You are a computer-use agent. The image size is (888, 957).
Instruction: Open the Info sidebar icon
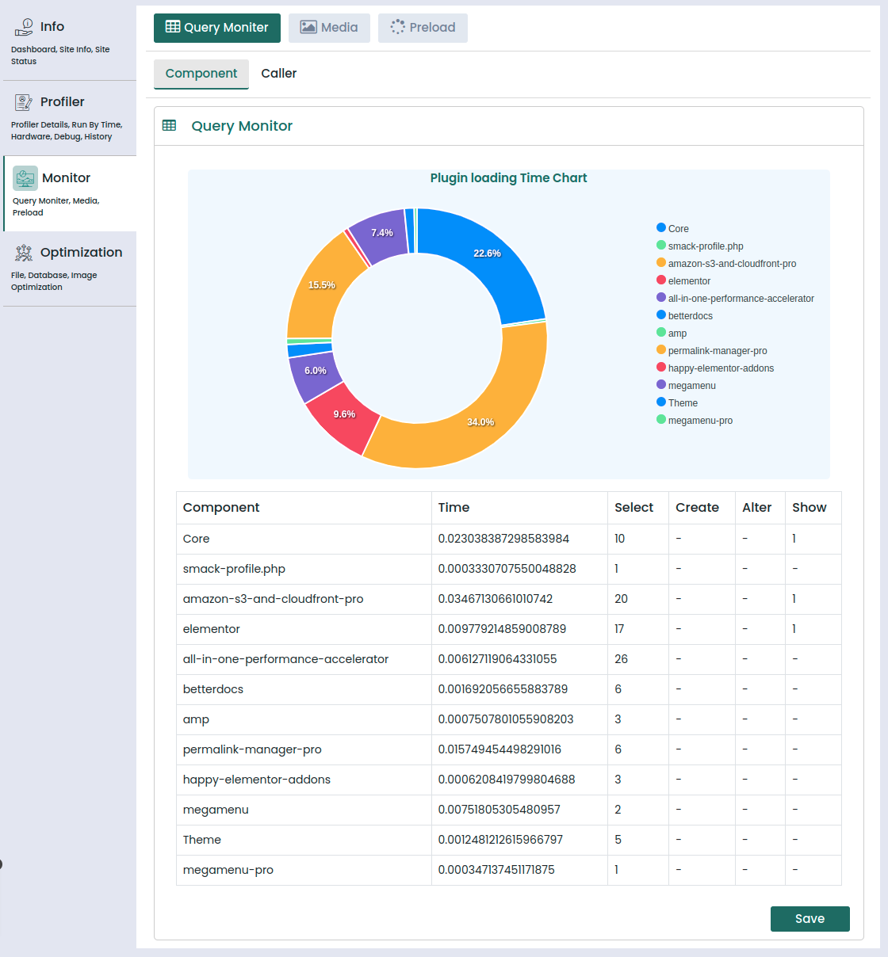click(24, 27)
